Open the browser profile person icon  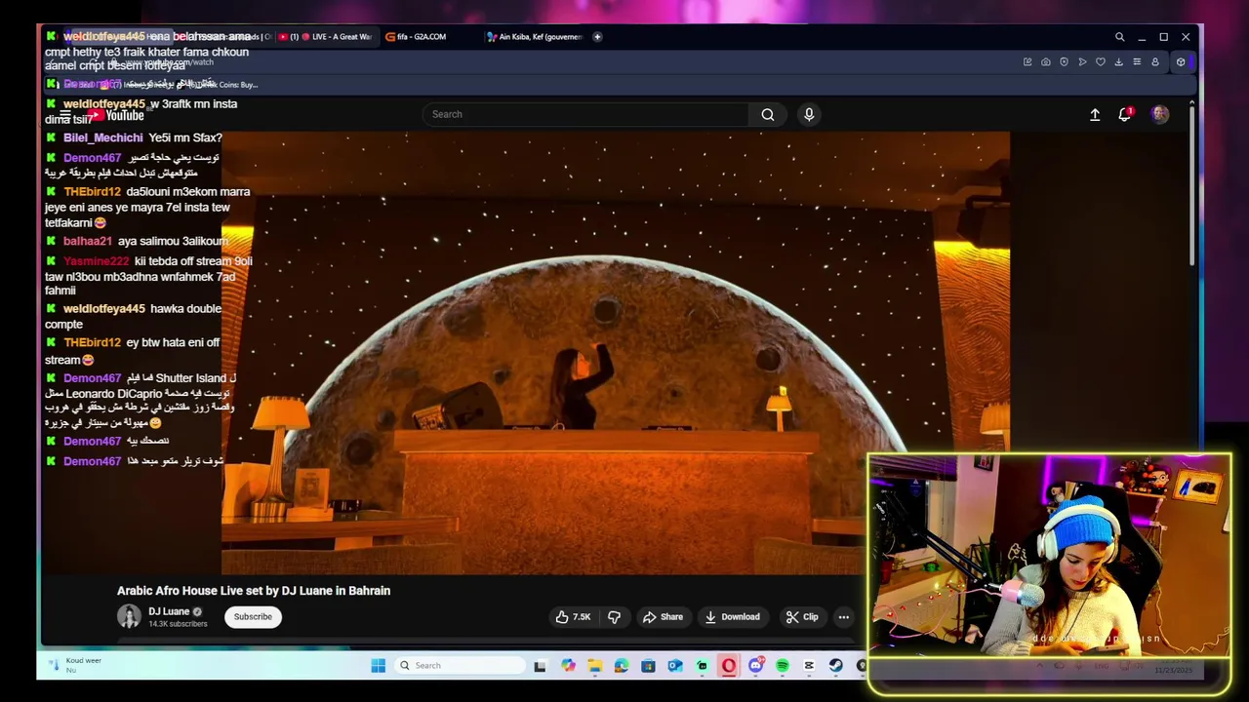(x=1155, y=62)
